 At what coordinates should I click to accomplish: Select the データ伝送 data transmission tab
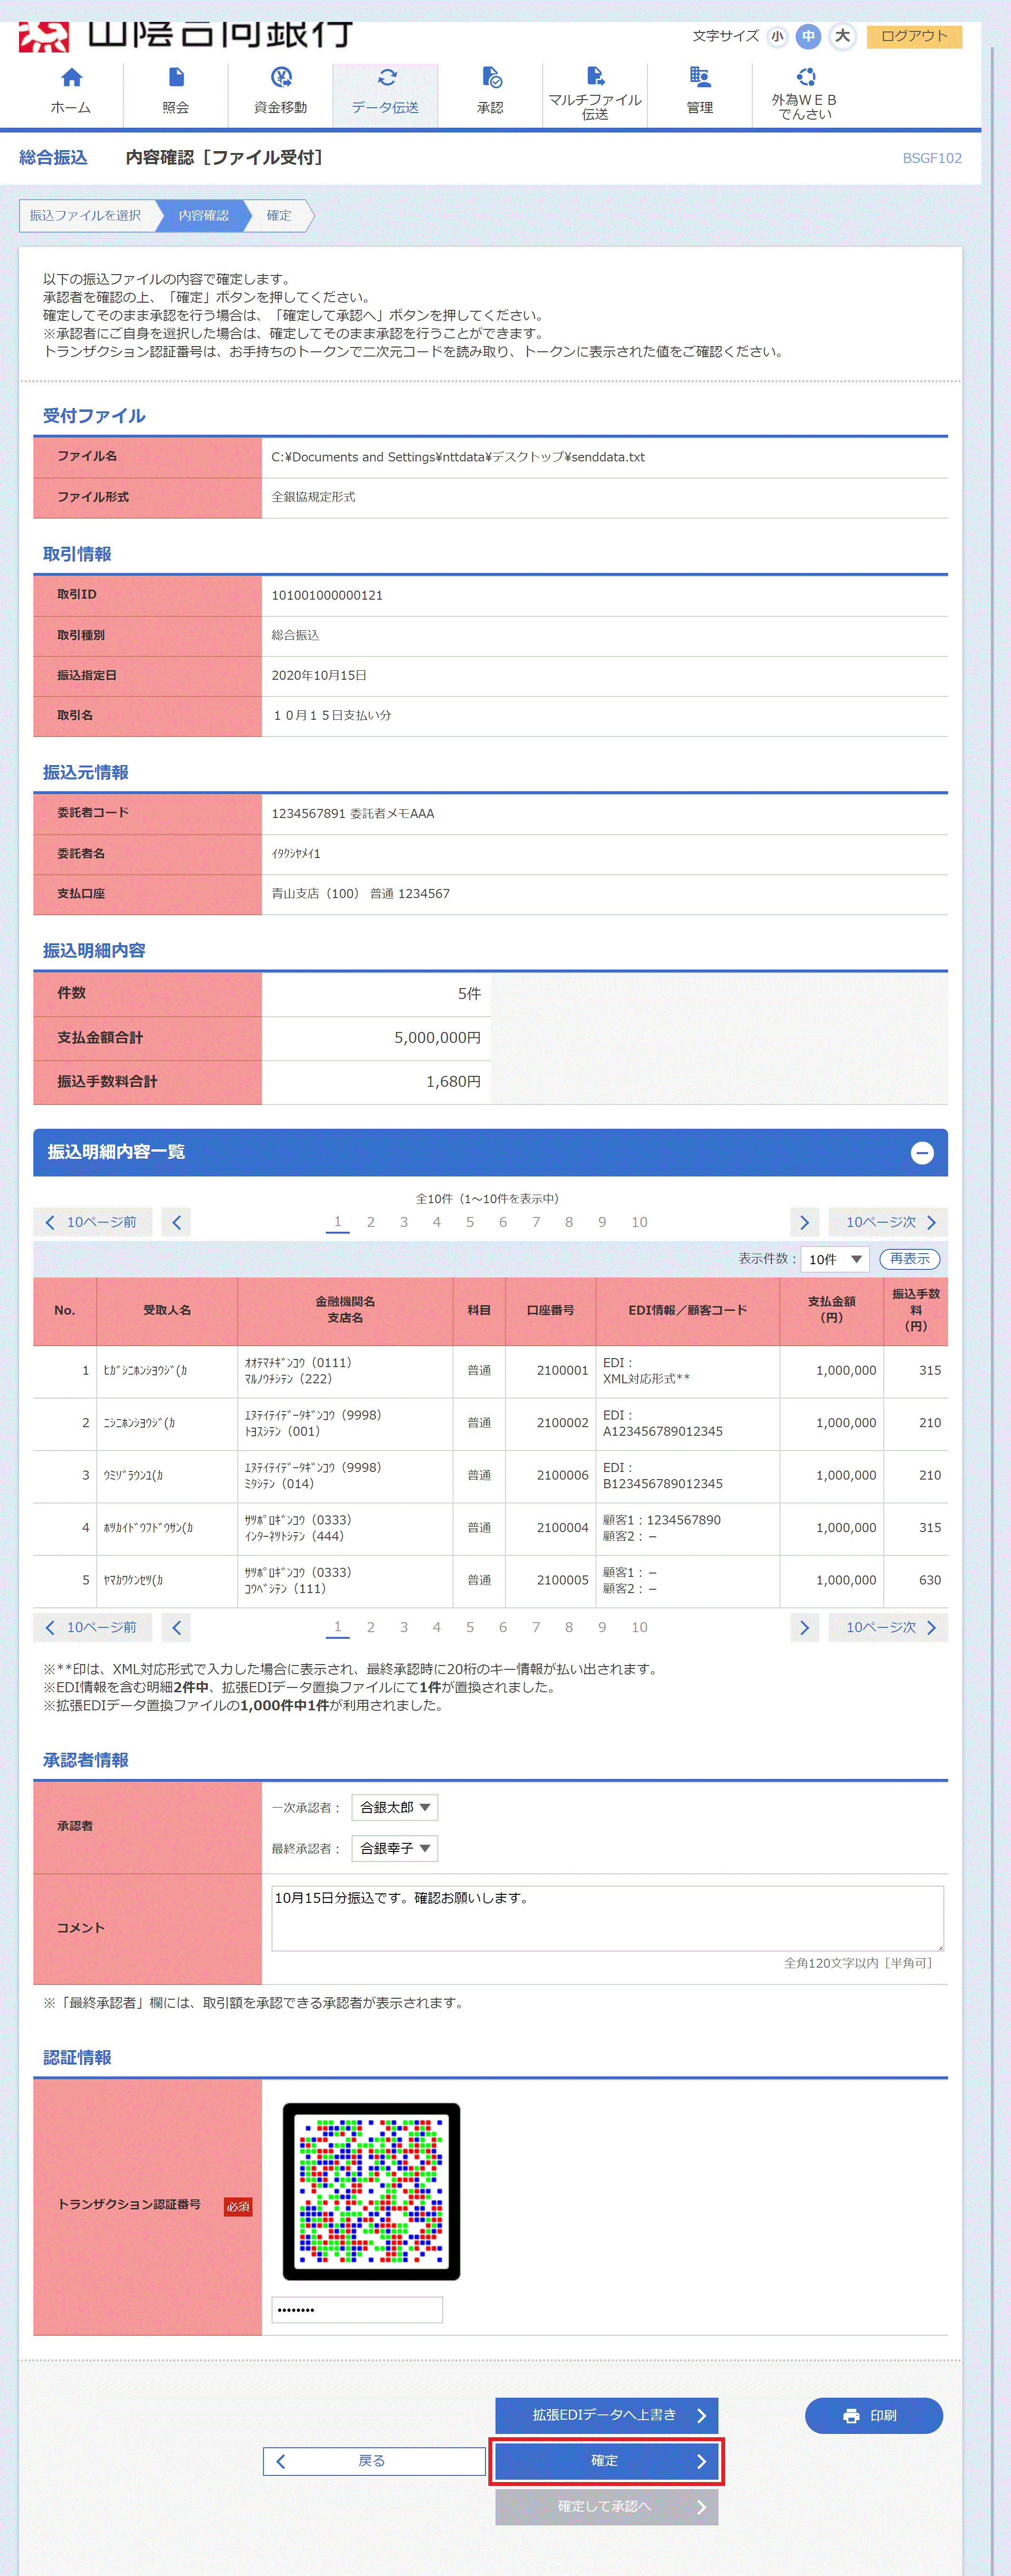pos(385,94)
